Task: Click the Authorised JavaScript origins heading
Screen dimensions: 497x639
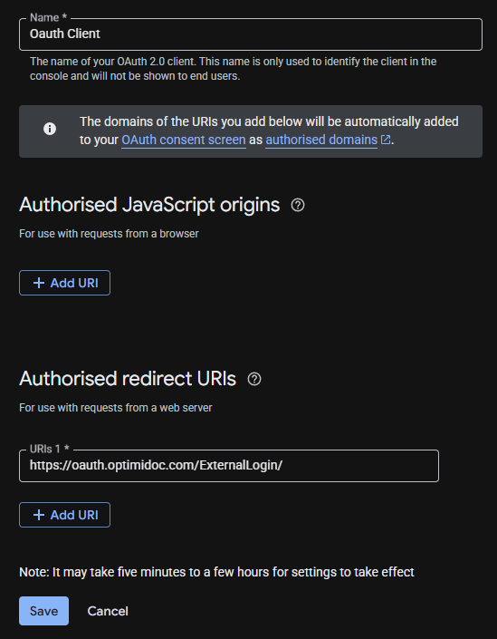Action: [x=149, y=205]
